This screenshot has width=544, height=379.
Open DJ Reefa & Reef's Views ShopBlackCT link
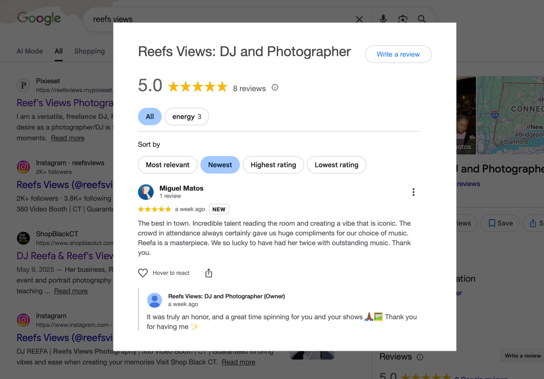65,256
